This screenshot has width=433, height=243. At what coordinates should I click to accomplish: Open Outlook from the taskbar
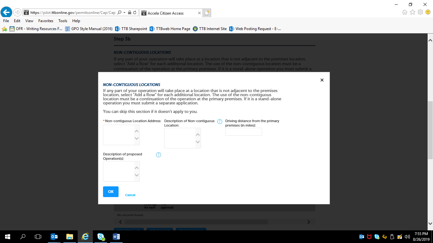coord(54,237)
